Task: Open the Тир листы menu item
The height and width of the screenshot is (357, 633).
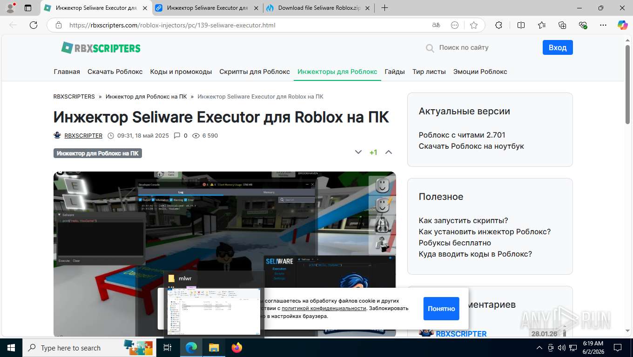Action: click(x=429, y=72)
